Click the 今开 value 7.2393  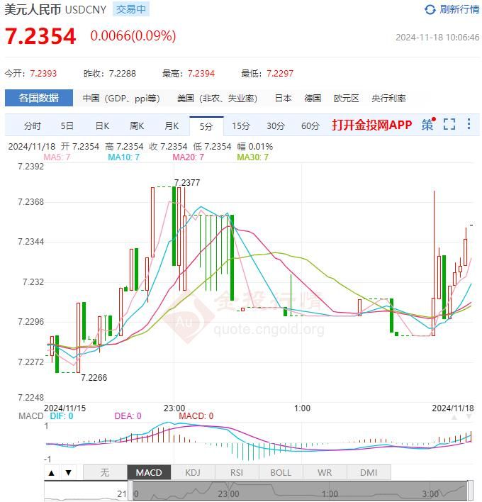[43, 74]
